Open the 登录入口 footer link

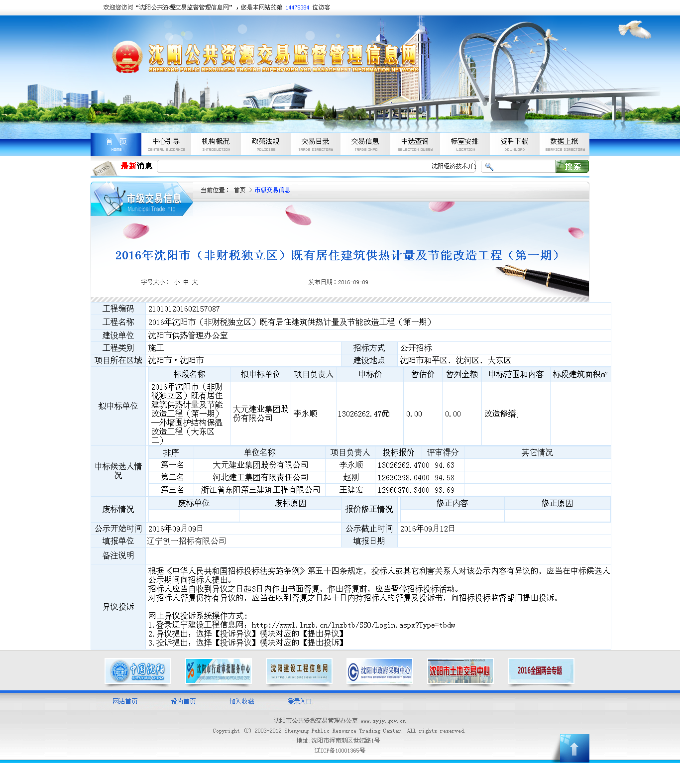tap(300, 701)
